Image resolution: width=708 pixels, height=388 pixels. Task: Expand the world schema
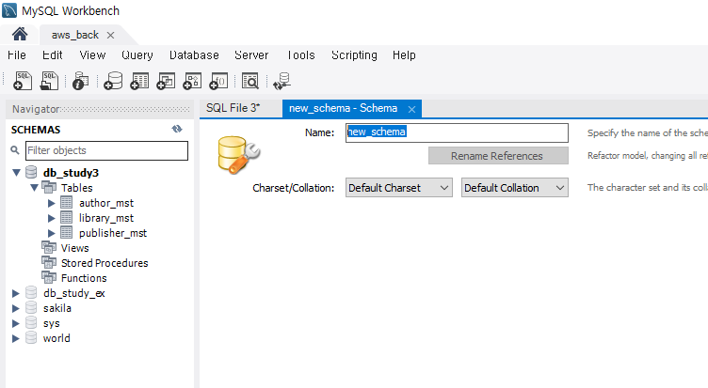tap(16, 338)
